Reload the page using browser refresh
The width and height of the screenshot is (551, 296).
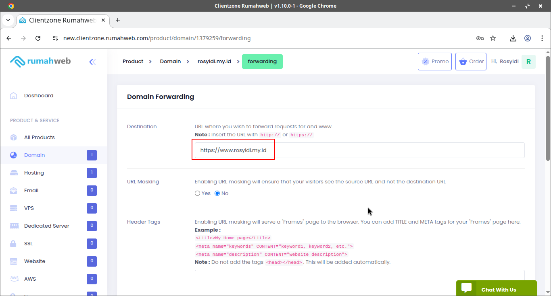(38, 38)
